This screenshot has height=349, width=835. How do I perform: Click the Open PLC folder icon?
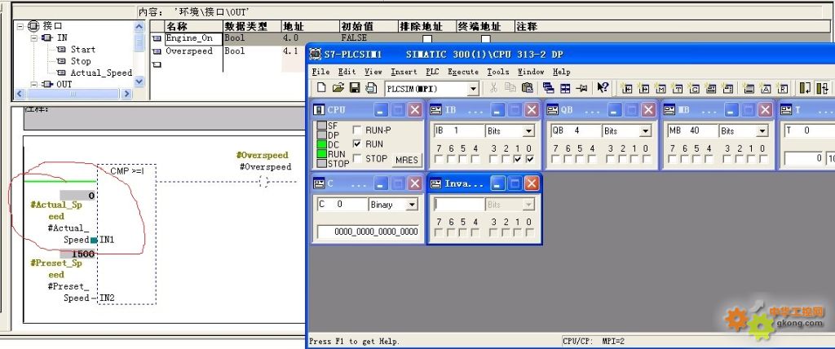tap(338, 88)
